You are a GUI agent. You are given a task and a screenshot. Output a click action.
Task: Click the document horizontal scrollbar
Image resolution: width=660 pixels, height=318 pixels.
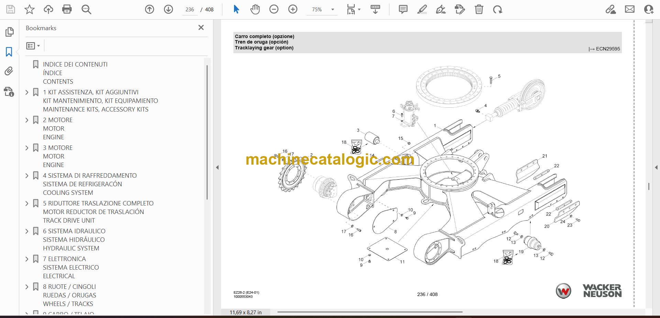point(370,312)
